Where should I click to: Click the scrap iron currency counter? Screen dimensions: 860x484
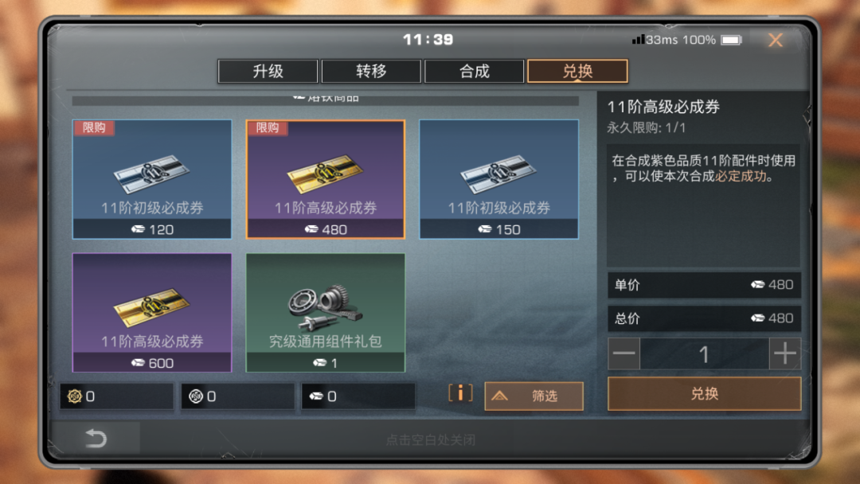(358, 396)
